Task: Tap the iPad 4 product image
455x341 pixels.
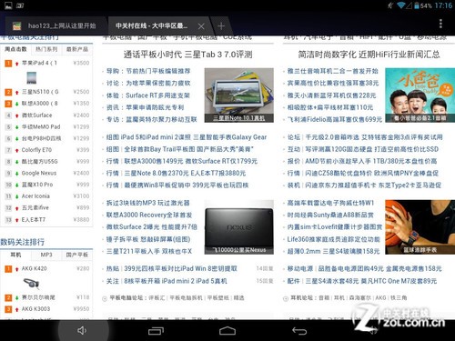Action: point(32,77)
